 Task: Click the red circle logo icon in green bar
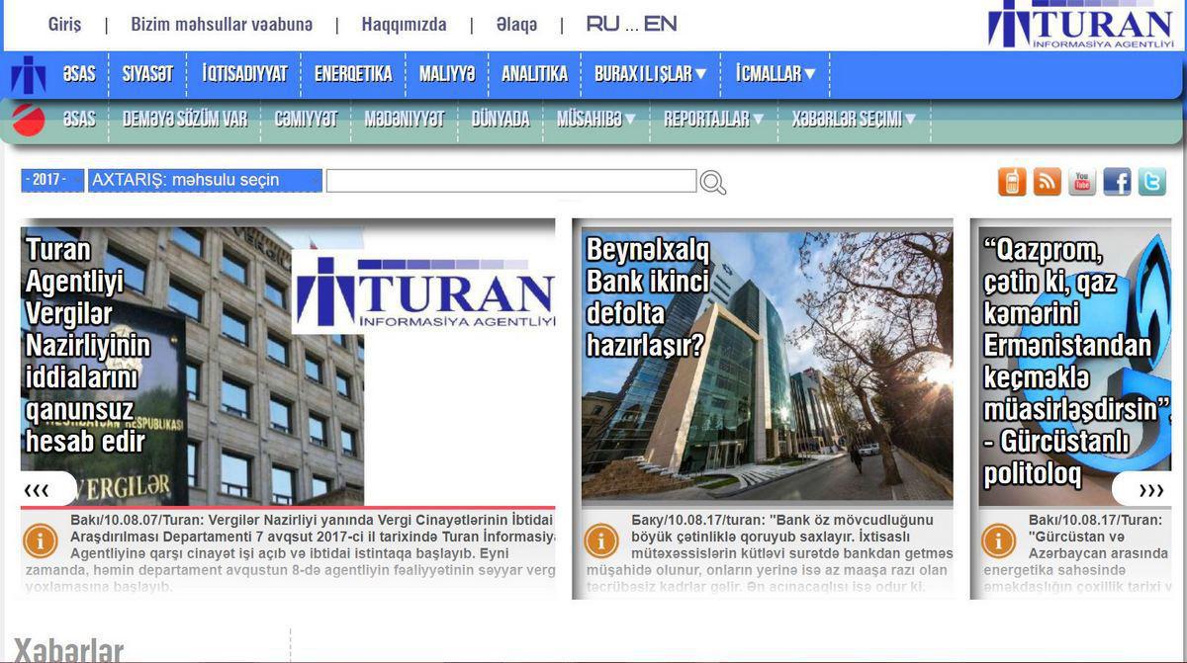tap(29, 120)
